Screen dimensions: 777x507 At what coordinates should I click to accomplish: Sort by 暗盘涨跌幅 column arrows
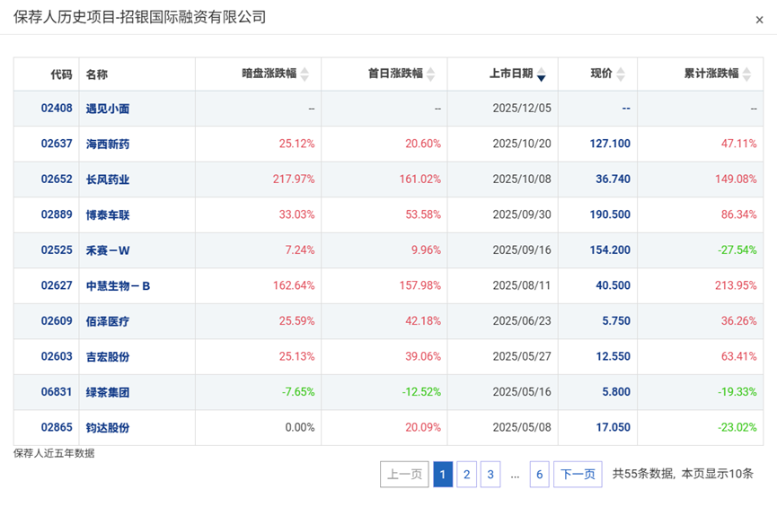click(x=305, y=74)
